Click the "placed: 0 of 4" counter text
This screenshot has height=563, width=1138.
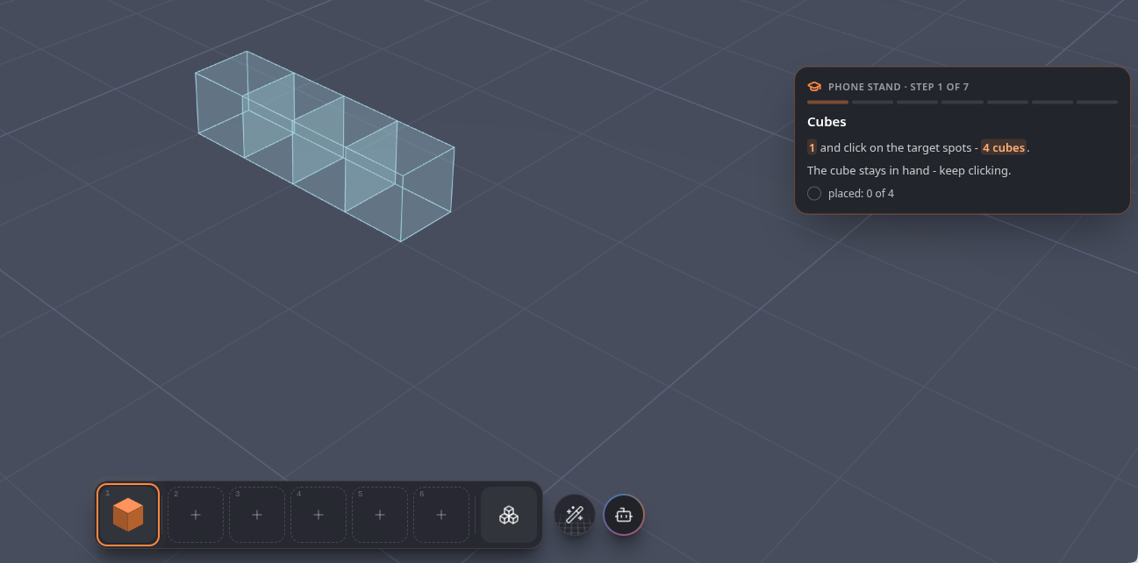(861, 193)
